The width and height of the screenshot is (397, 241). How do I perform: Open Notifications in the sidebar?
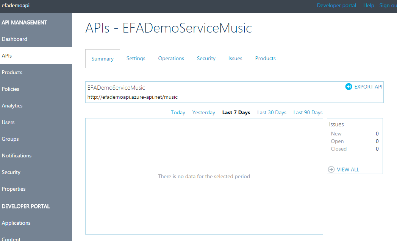coord(36,155)
